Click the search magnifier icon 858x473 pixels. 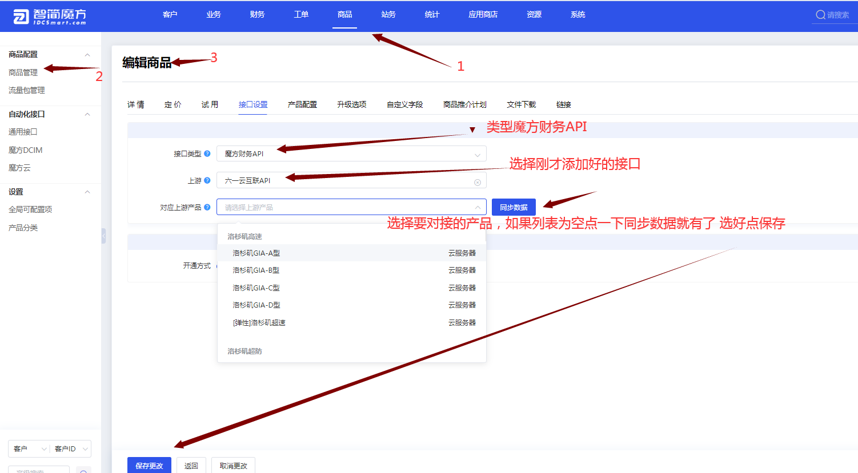[820, 15]
